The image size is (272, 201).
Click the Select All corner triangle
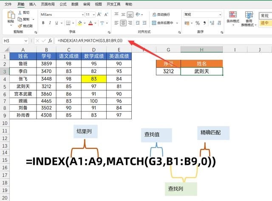[x=7, y=50]
